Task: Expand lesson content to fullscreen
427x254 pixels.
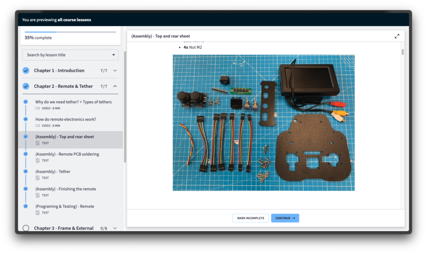Action: point(397,36)
